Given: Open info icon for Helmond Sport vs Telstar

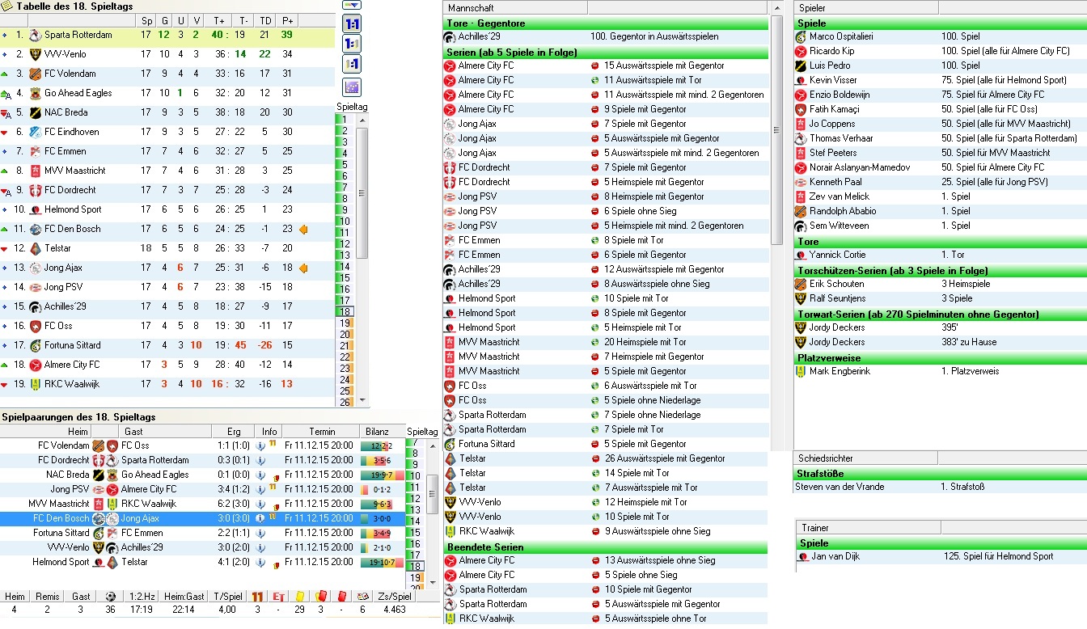Looking at the screenshot, I should (260, 562).
